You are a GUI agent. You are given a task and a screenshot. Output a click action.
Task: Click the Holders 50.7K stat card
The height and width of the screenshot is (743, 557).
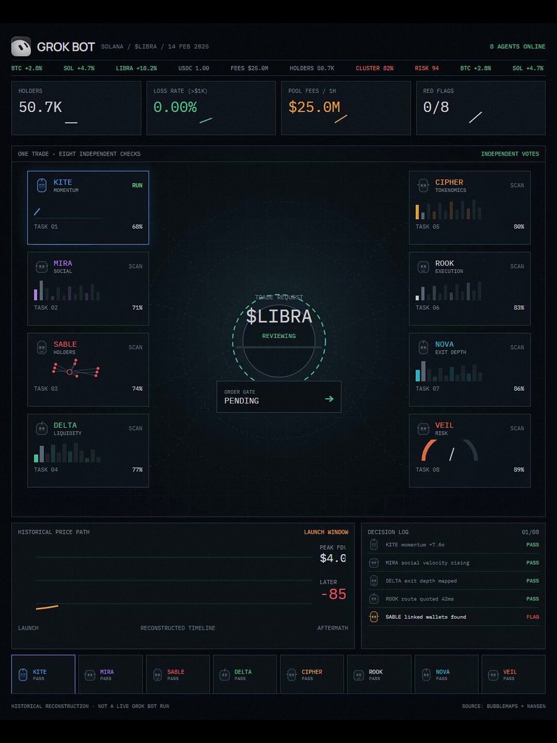coord(76,108)
